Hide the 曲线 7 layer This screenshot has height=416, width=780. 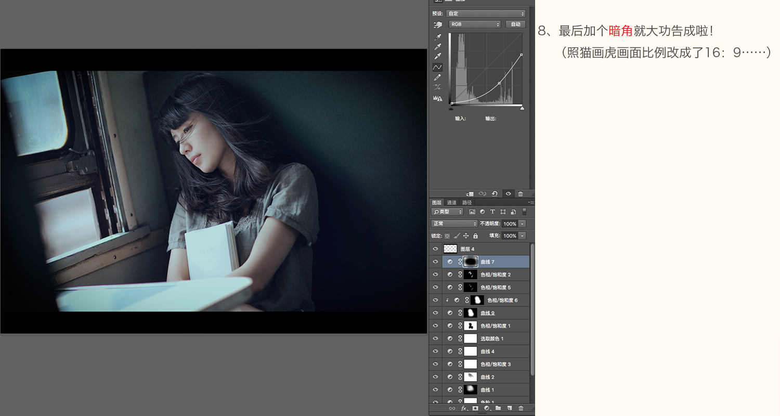pyautogui.click(x=436, y=262)
